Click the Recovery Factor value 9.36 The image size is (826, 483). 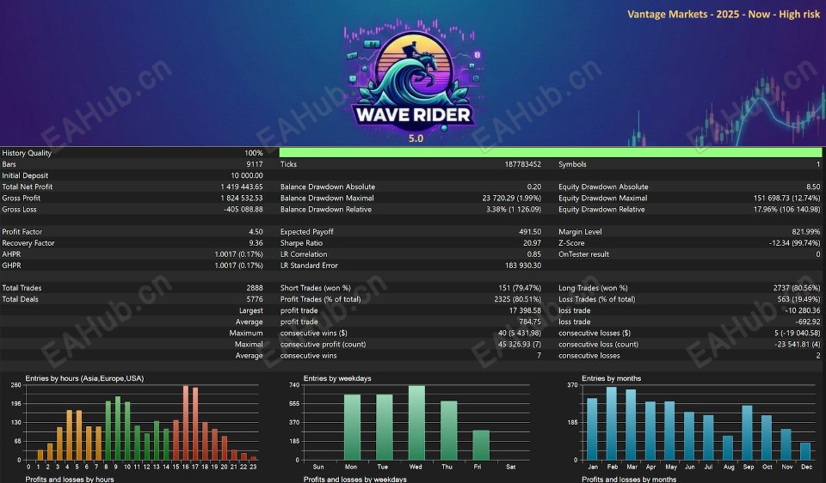[x=256, y=243]
